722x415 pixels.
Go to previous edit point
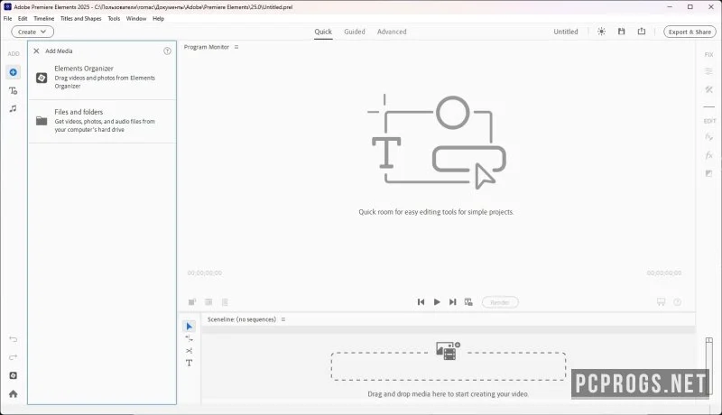coord(421,302)
